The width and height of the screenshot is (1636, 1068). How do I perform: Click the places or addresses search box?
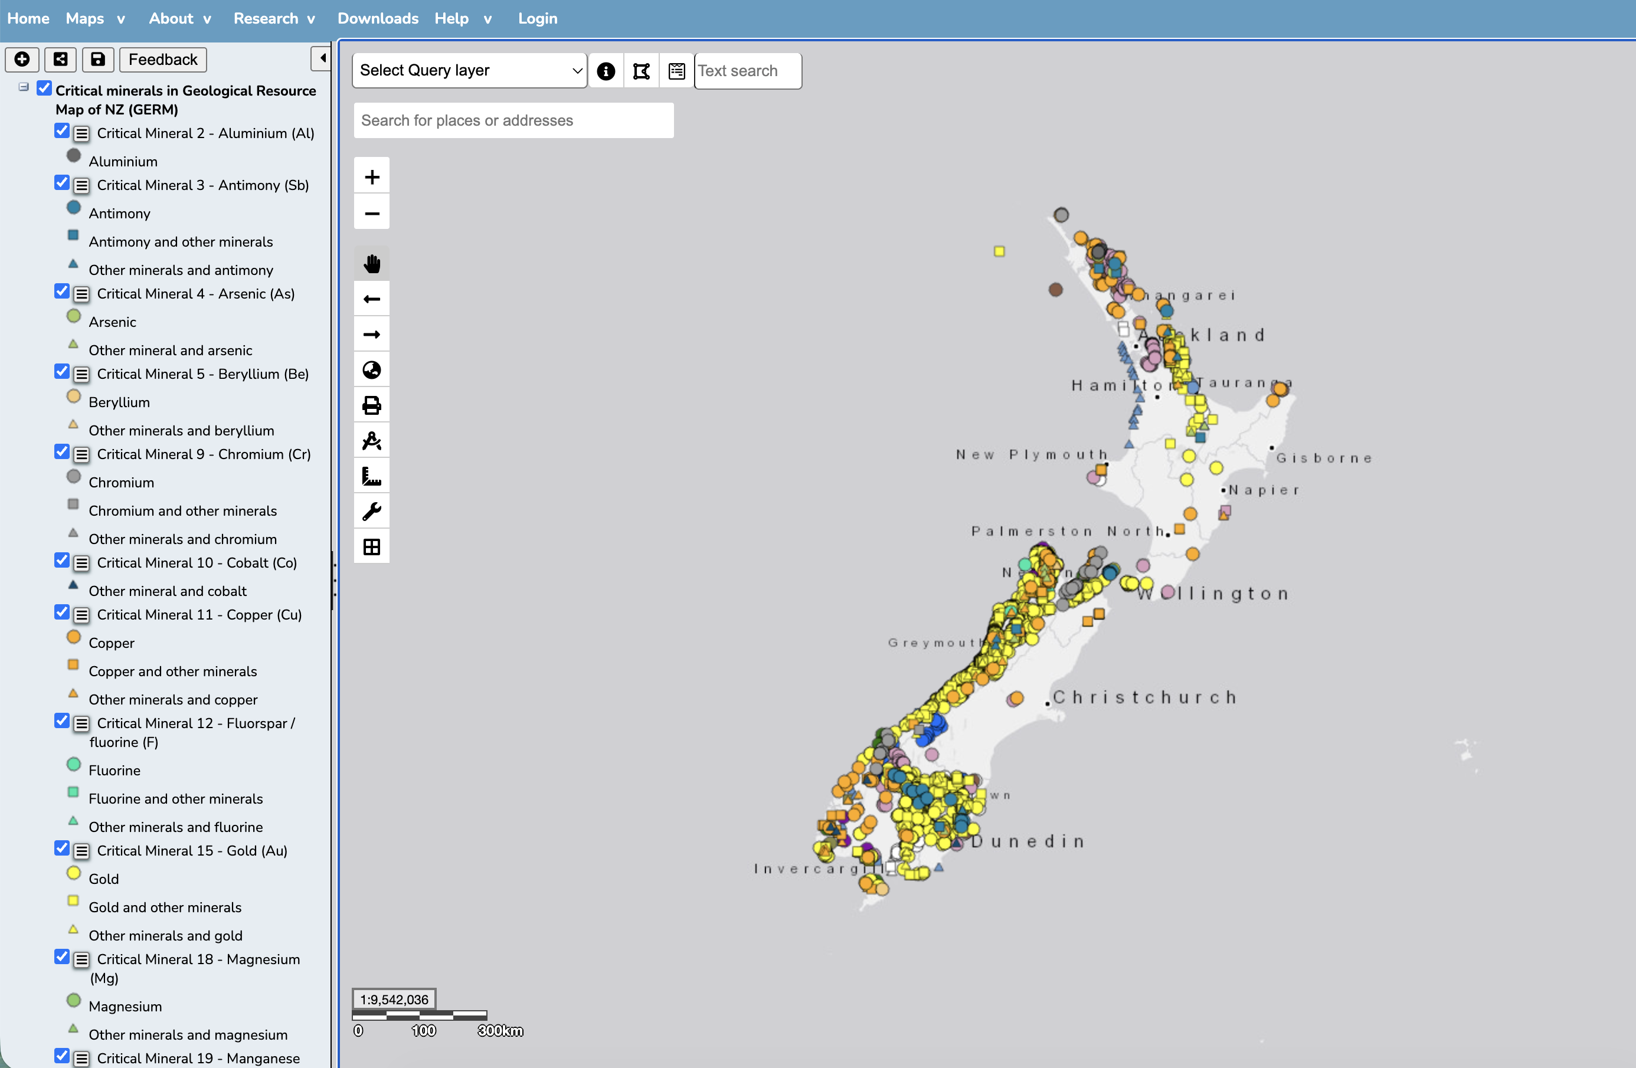(x=513, y=120)
